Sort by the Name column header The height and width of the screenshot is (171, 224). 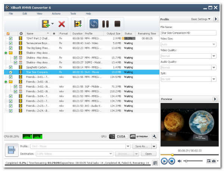[x=38, y=34]
